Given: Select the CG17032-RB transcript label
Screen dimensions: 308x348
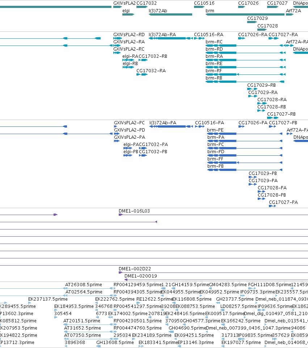Looking at the screenshot, I should [x=153, y=56].
